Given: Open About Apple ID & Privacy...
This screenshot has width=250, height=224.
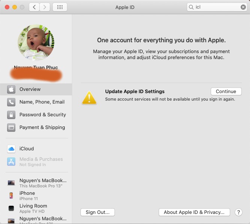Looking at the screenshot, I should (194, 212).
